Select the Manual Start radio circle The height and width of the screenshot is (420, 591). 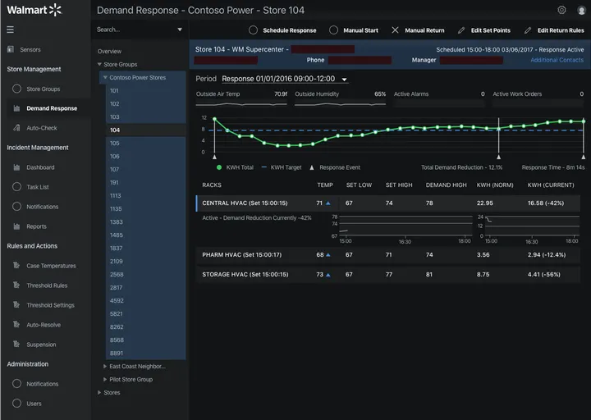[333, 30]
